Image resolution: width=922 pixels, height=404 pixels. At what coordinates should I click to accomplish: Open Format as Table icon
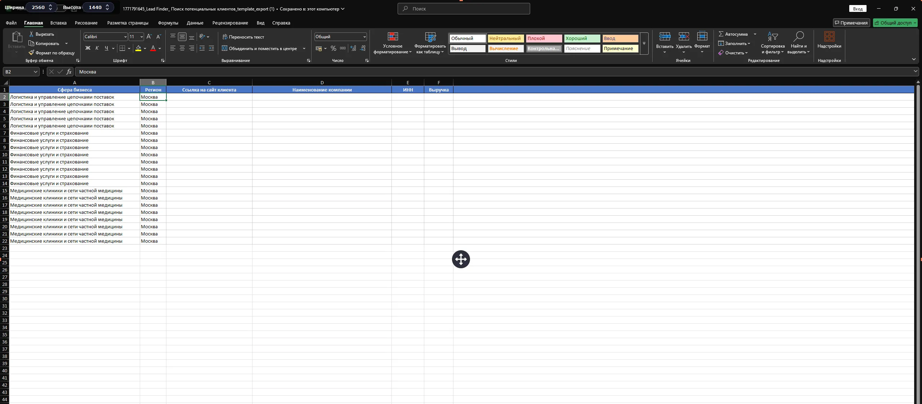pyautogui.click(x=430, y=37)
